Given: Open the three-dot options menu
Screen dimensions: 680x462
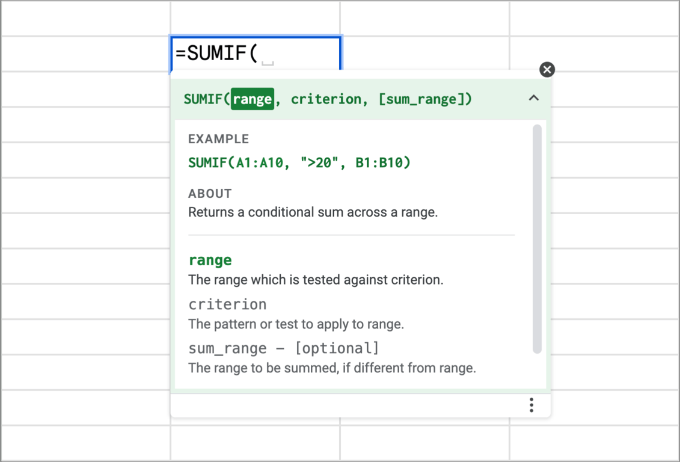Looking at the screenshot, I should pyautogui.click(x=531, y=405).
